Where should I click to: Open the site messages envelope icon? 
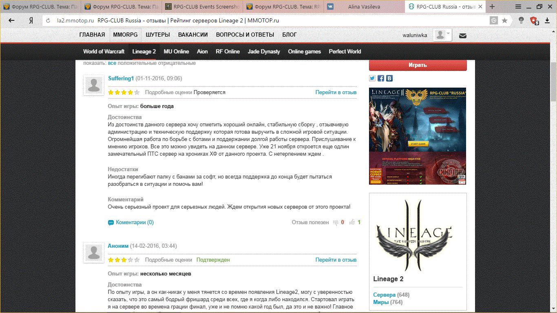[x=462, y=35]
